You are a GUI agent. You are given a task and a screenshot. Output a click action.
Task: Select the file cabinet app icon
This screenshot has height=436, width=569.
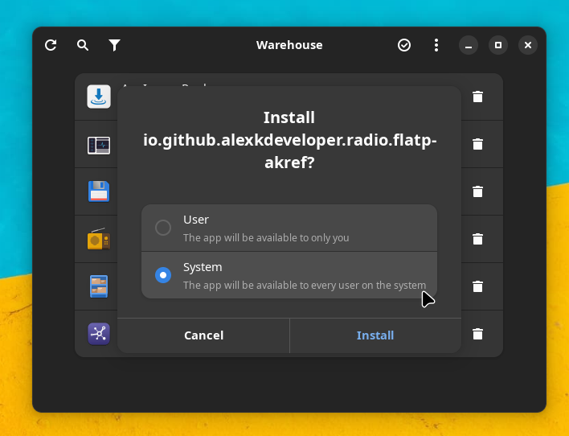click(99, 286)
